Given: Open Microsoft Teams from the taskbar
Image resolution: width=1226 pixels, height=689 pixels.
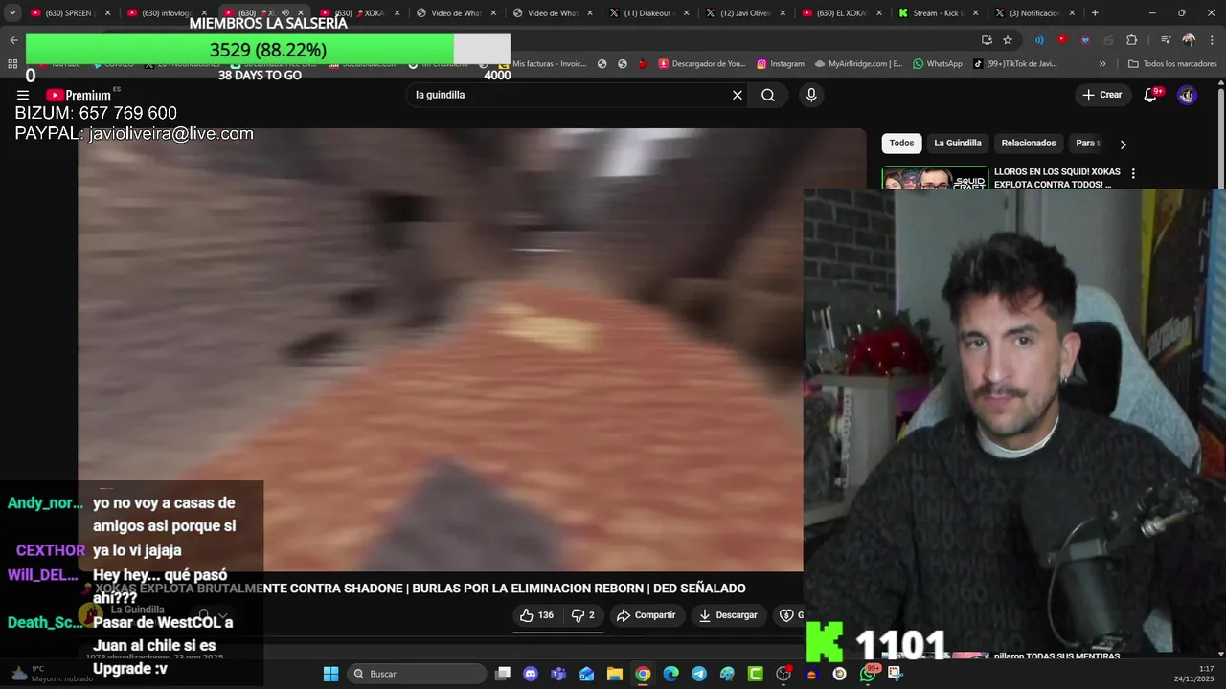Looking at the screenshot, I should click(558, 674).
